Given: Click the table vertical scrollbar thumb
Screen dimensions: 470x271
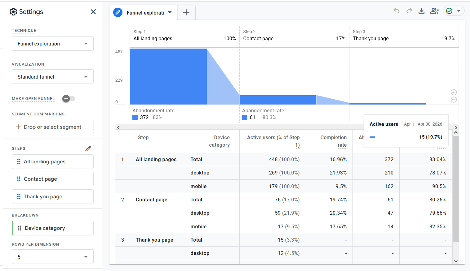Looking at the screenshot, I should (456, 189).
